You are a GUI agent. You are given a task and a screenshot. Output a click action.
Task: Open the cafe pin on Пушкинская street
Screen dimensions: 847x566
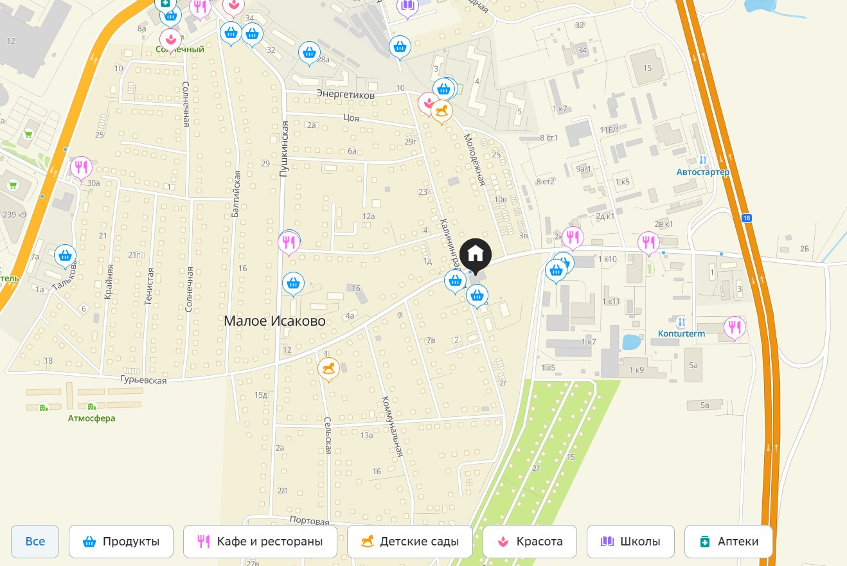coord(289,243)
